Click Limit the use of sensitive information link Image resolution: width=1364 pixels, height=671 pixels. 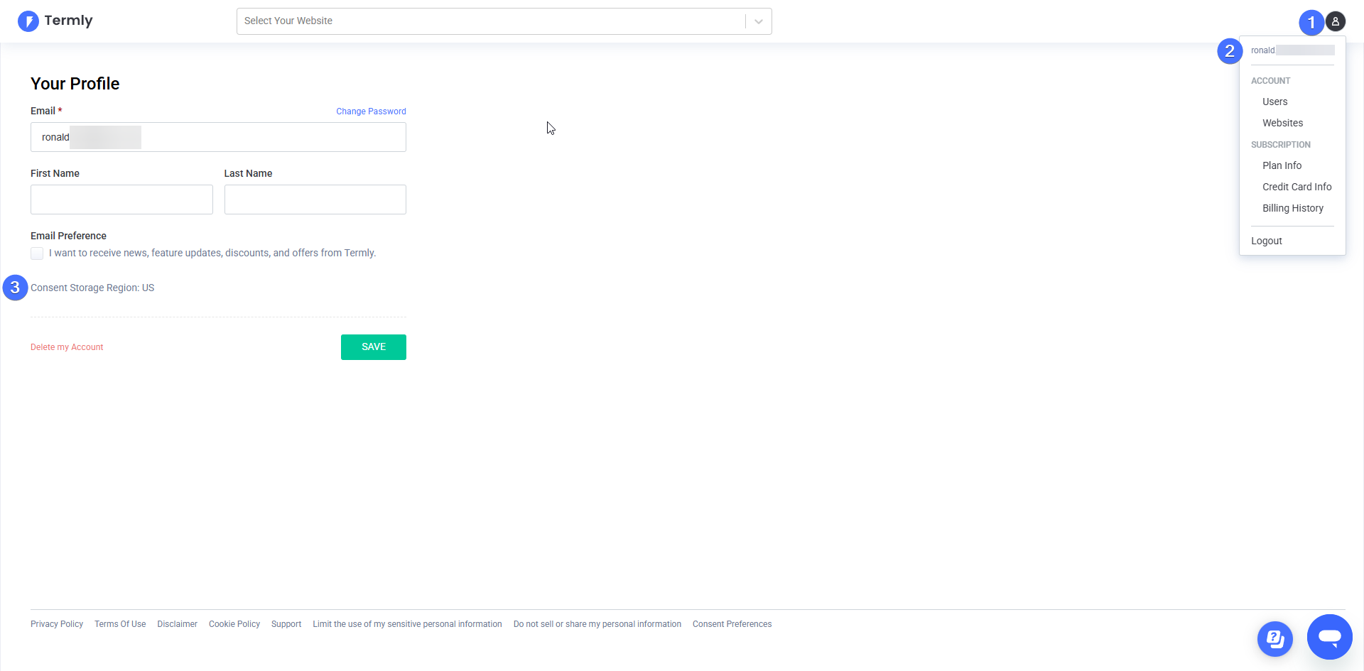coord(407,624)
